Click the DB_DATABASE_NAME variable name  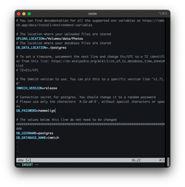(31, 138)
